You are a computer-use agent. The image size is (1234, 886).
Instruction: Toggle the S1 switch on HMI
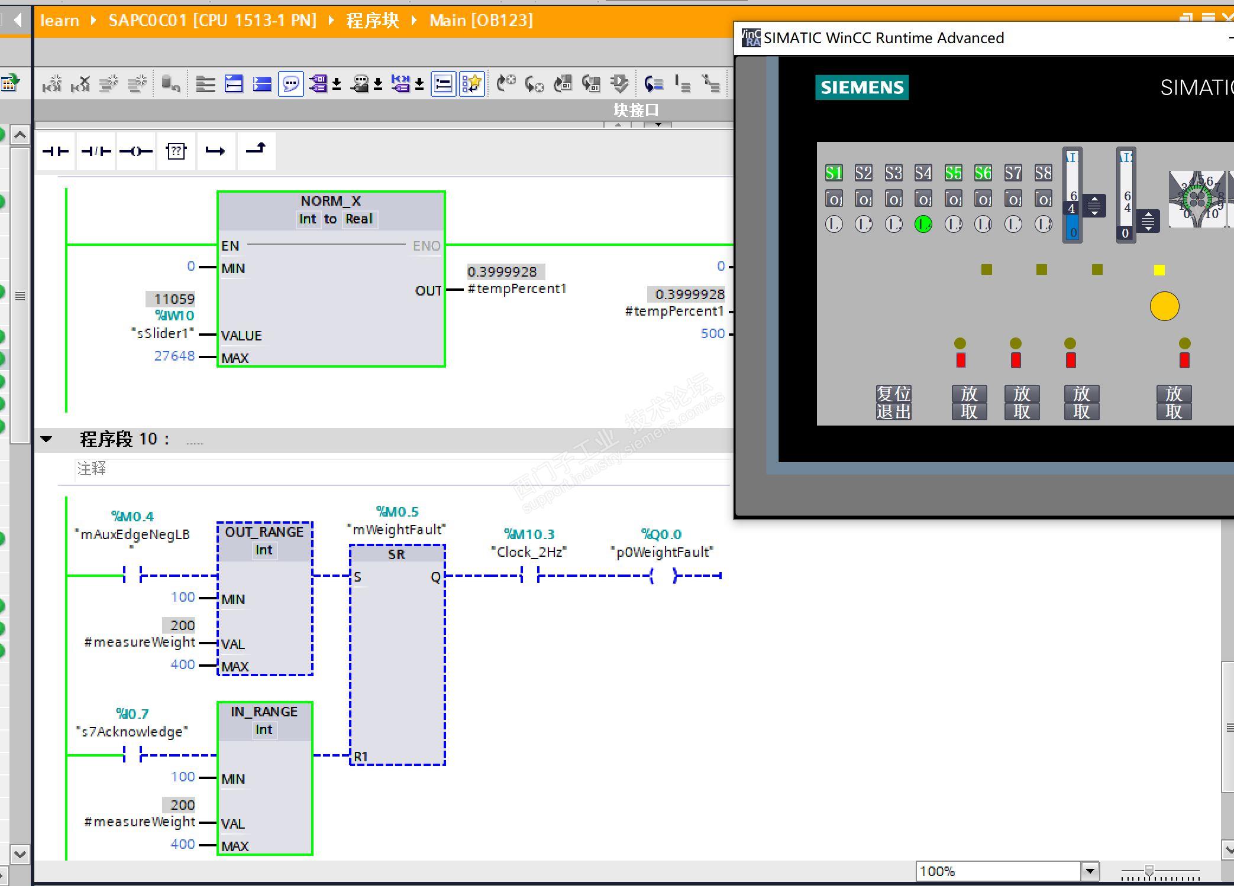[834, 173]
